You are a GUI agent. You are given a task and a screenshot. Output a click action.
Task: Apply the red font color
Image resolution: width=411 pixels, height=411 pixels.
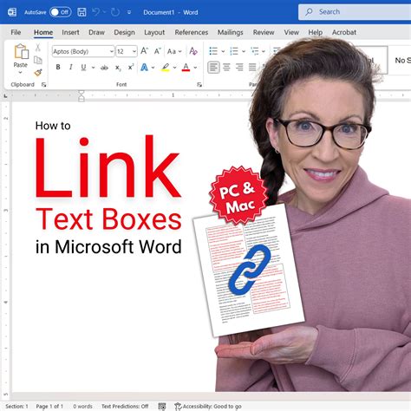(x=186, y=68)
